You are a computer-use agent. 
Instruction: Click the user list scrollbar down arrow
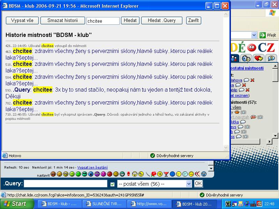[x=275, y=136]
